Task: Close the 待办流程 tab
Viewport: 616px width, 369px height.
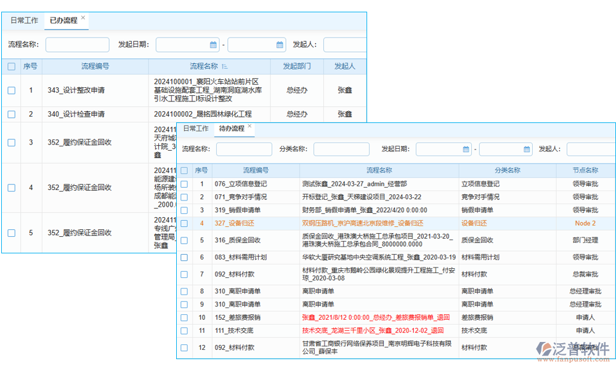Action: (249, 127)
